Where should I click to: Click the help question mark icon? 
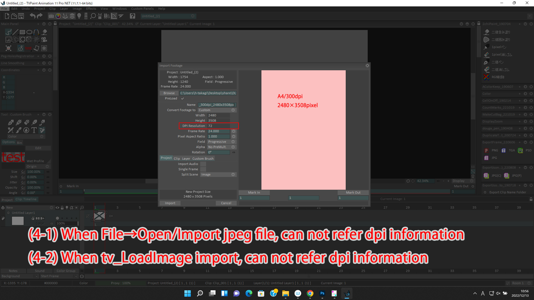(x=133, y=16)
